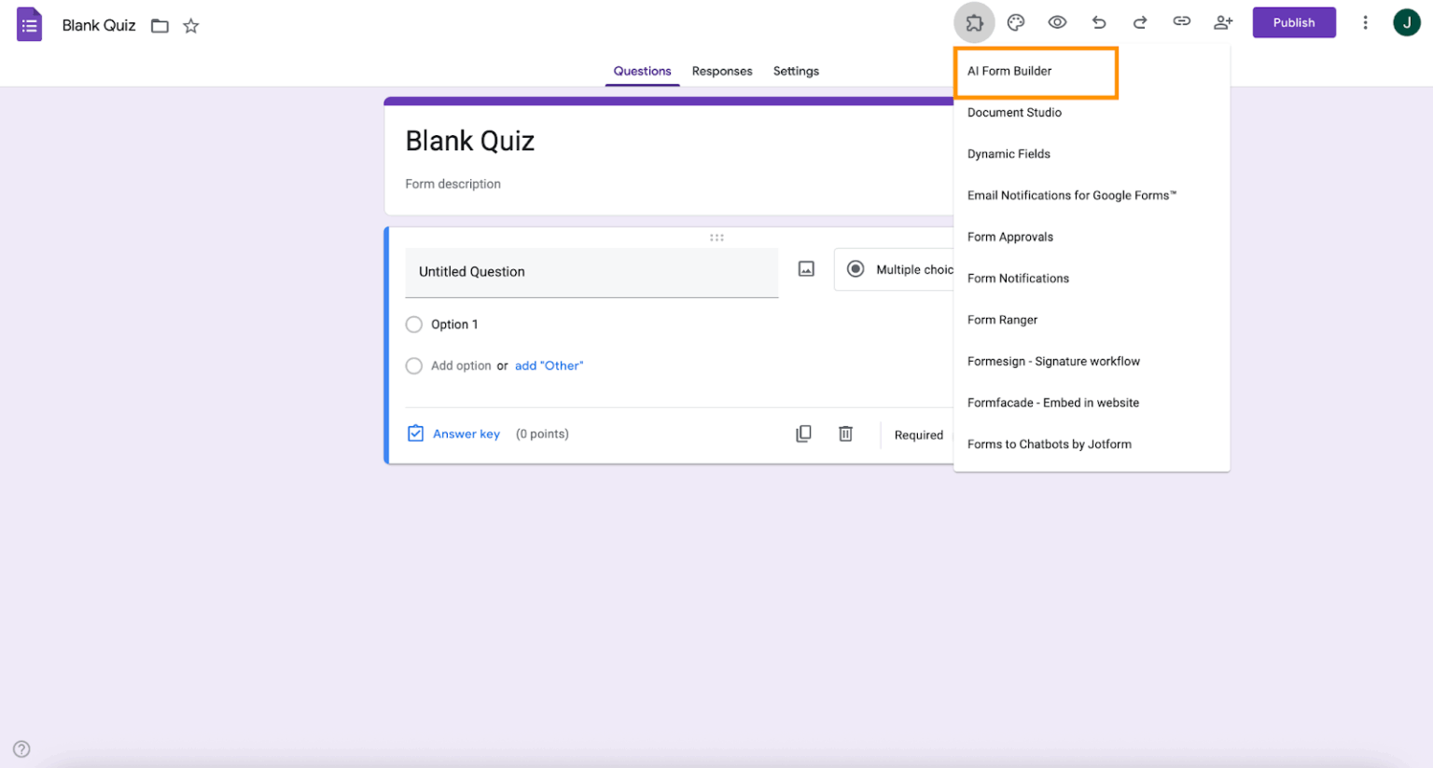Screen dimensions: 1433x768
Task: Open the theme color customization palette
Action: [x=1016, y=21]
